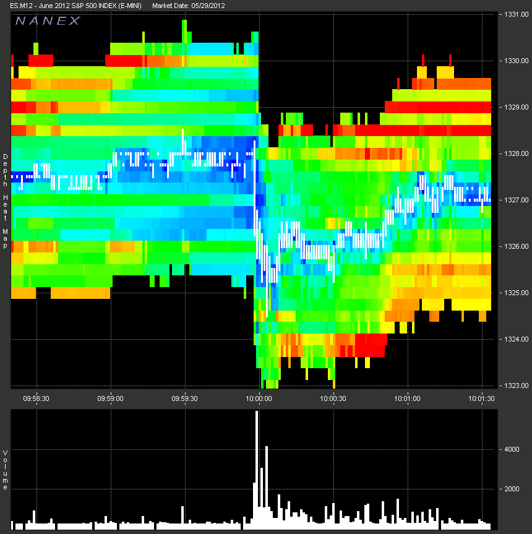Viewport: 532px width, 534px height.
Task: Click the Market Date: 05/29/2012 label
Action: pos(188,6)
